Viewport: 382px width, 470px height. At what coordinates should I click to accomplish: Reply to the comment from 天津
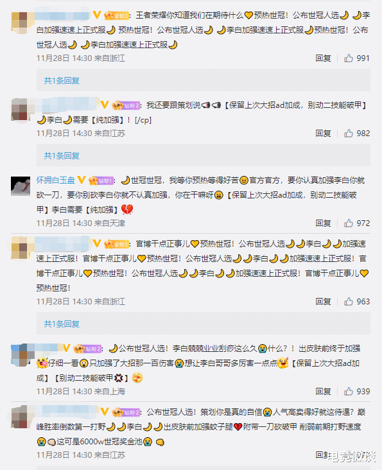(x=323, y=223)
